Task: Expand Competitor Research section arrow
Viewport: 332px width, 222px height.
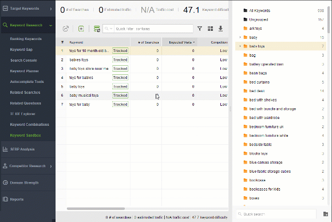Action: [x=51, y=166]
